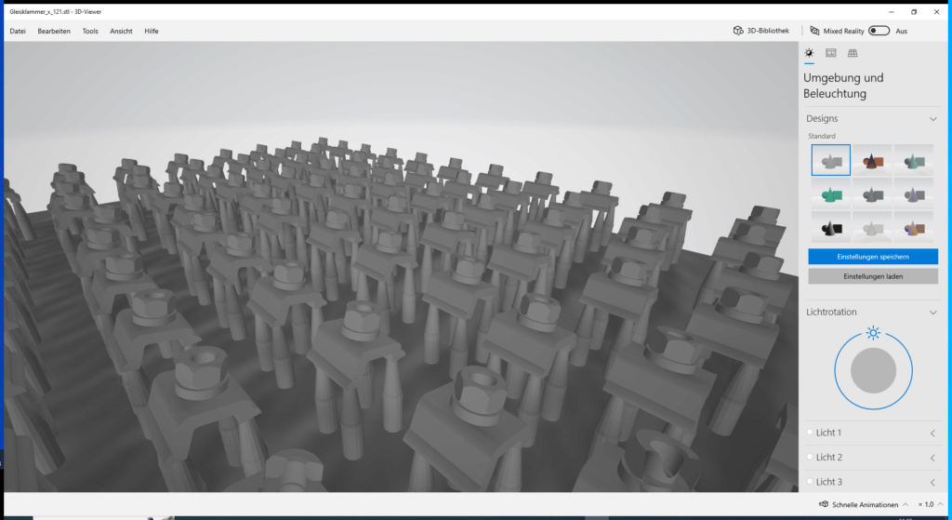This screenshot has width=952, height=520.
Task: Open the Ansicht menu
Action: (121, 31)
